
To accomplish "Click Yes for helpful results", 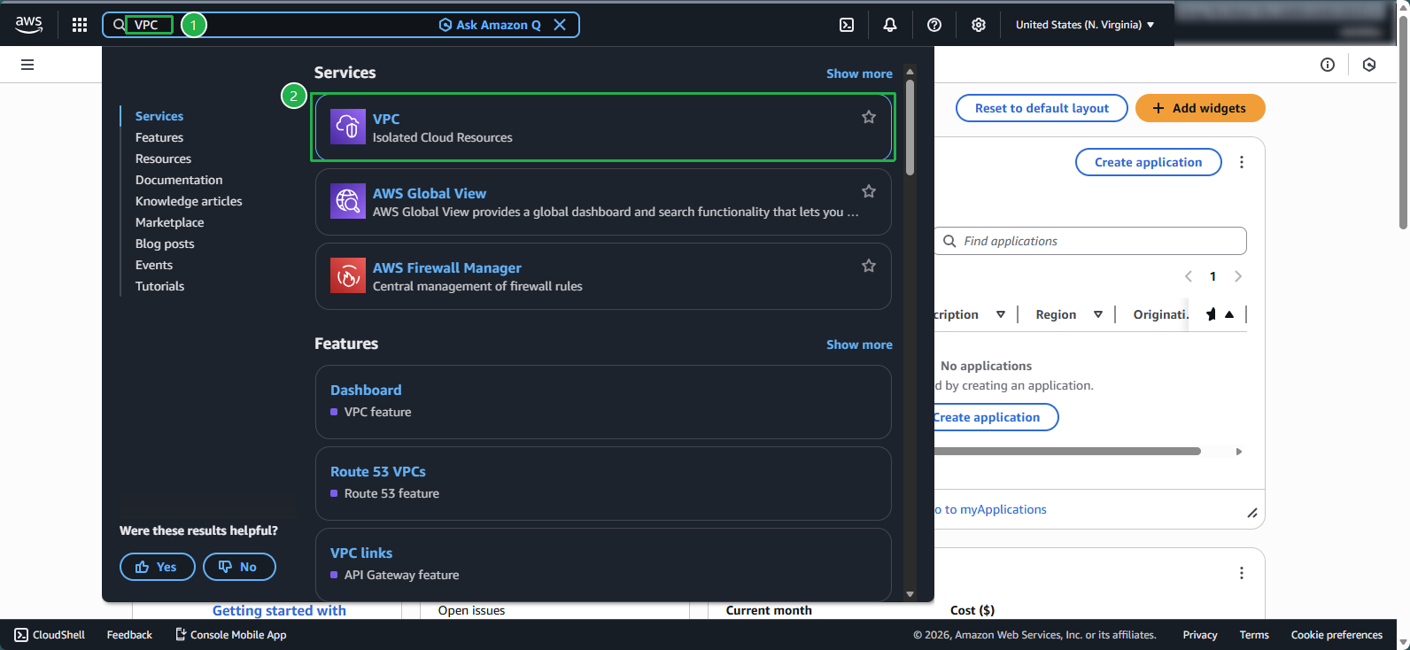I will click(158, 567).
